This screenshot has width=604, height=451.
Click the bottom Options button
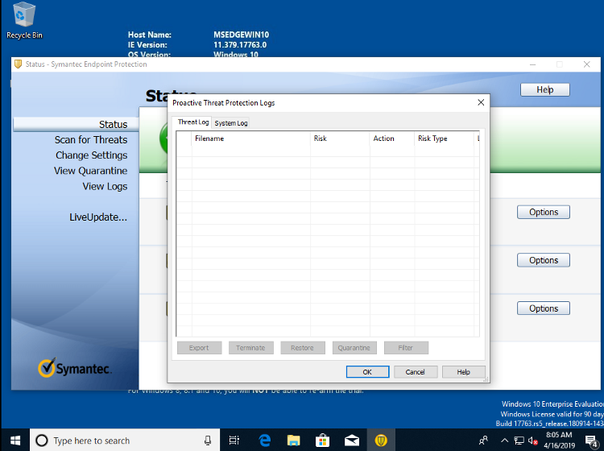pos(543,308)
